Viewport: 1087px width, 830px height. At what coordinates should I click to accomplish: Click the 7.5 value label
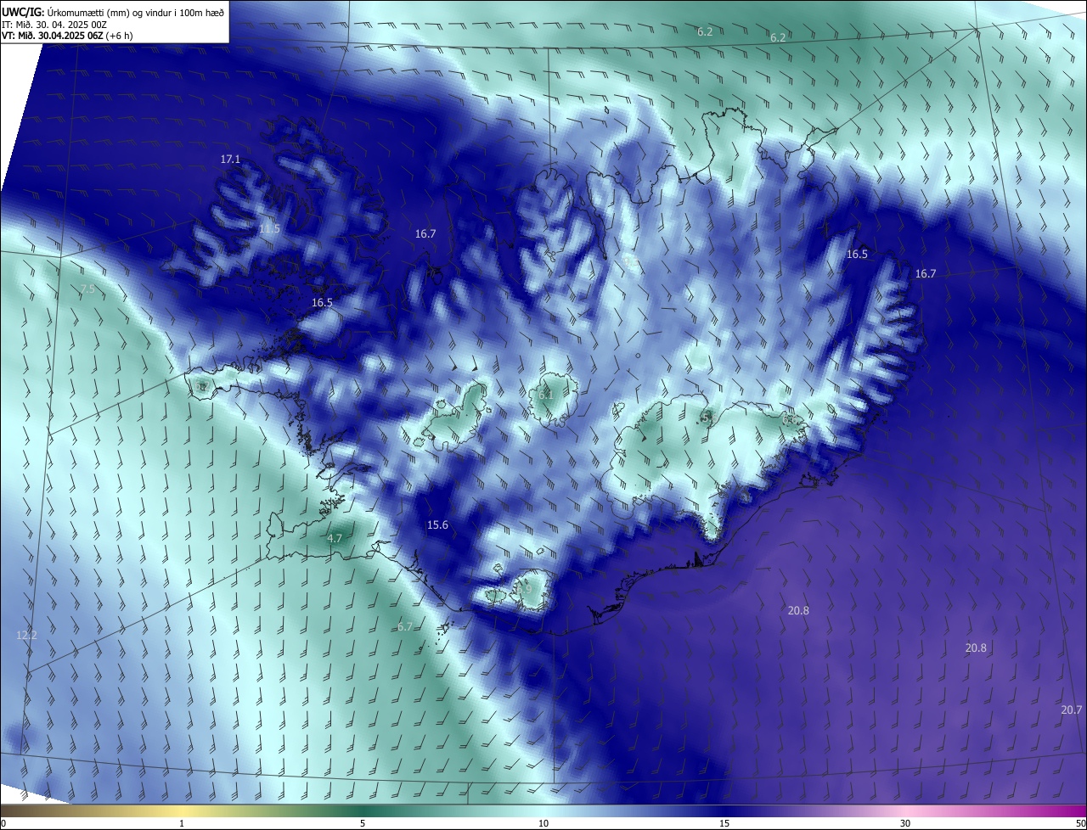(87, 289)
